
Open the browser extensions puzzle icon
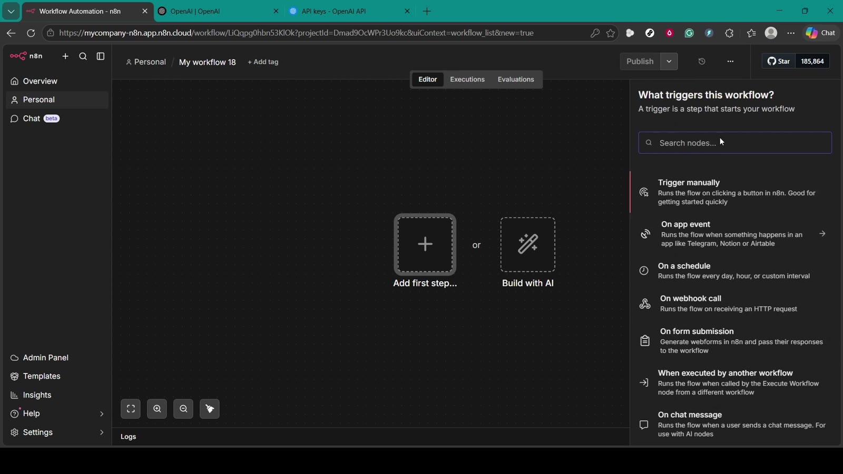(x=729, y=33)
